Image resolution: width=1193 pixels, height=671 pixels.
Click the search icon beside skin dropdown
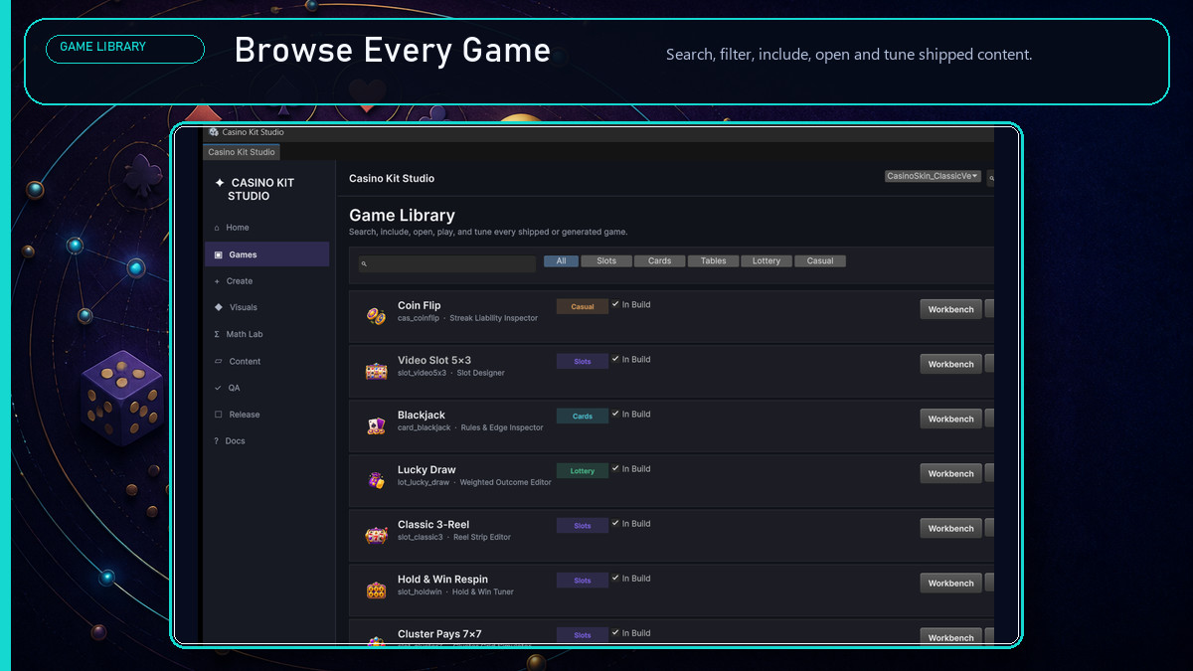991,178
